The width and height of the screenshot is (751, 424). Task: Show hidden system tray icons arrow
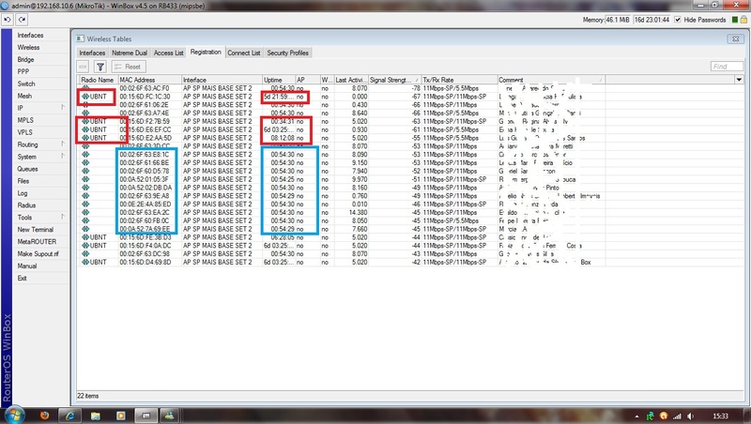click(636, 416)
